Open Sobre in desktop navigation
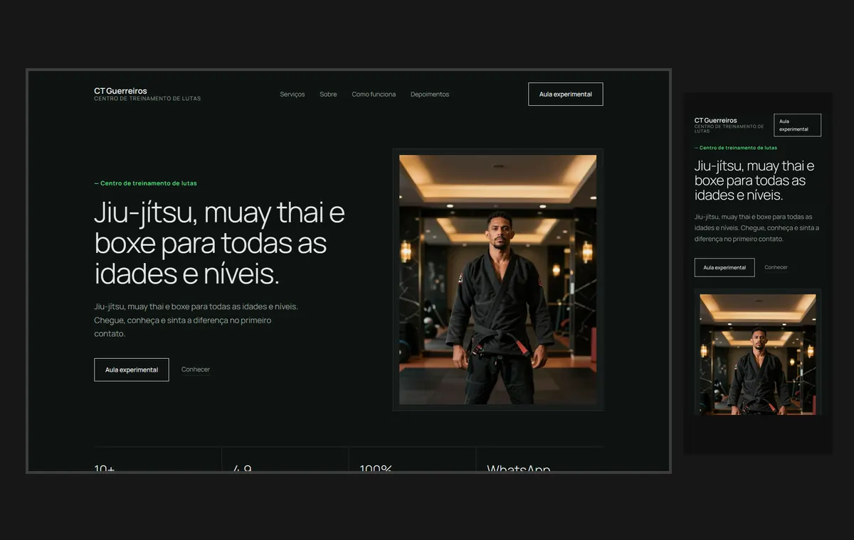854x540 pixels. point(328,94)
